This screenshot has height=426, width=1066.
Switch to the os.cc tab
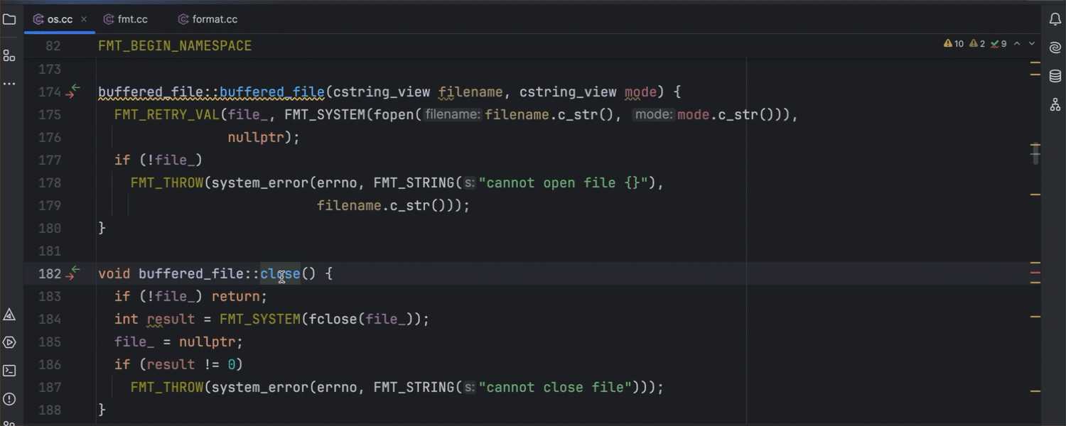pos(60,19)
